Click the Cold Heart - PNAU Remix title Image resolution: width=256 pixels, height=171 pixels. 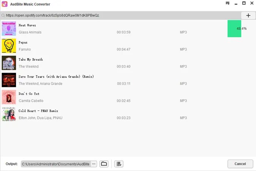pyautogui.click(x=38, y=111)
